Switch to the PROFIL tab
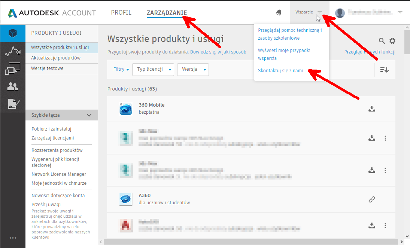 tap(121, 13)
